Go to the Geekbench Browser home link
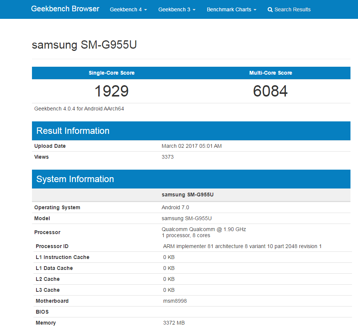358x331 pixels. click(65, 9)
